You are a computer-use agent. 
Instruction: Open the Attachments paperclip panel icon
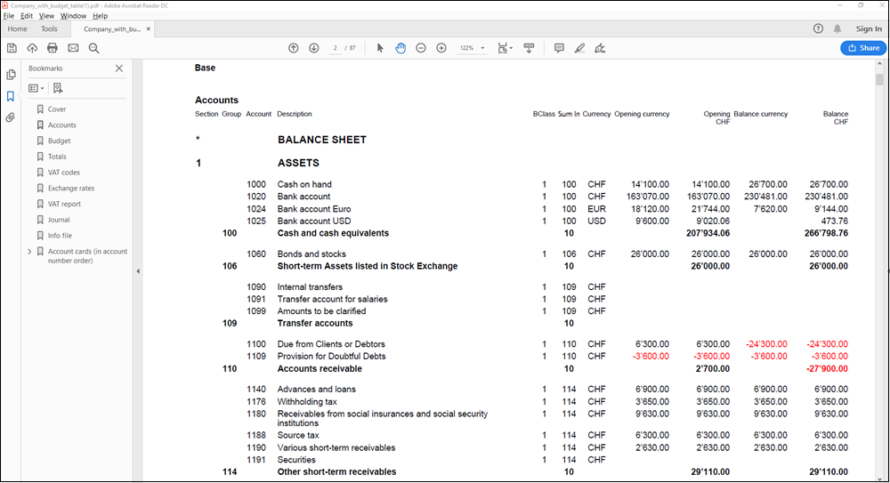(x=10, y=117)
